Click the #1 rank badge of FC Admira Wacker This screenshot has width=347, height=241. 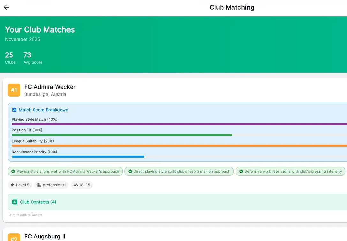[x=14, y=90]
